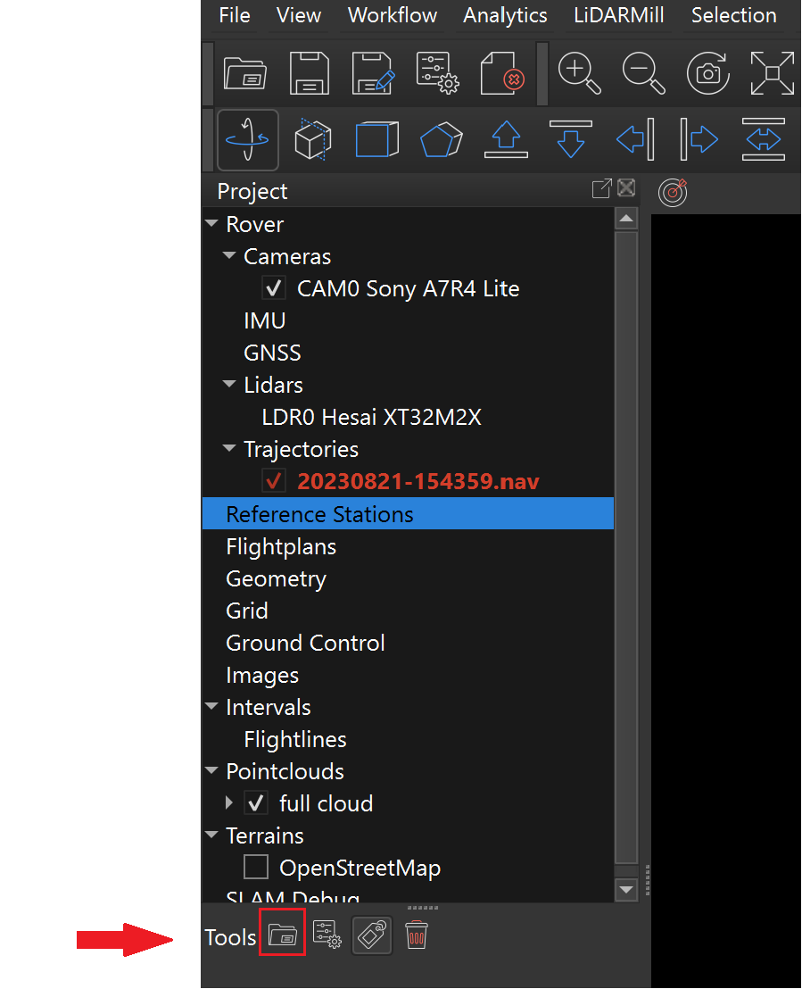This screenshot has height=989, width=802.
Task: Click the tag icon in the Tools bar
Action: tap(372, 935)
